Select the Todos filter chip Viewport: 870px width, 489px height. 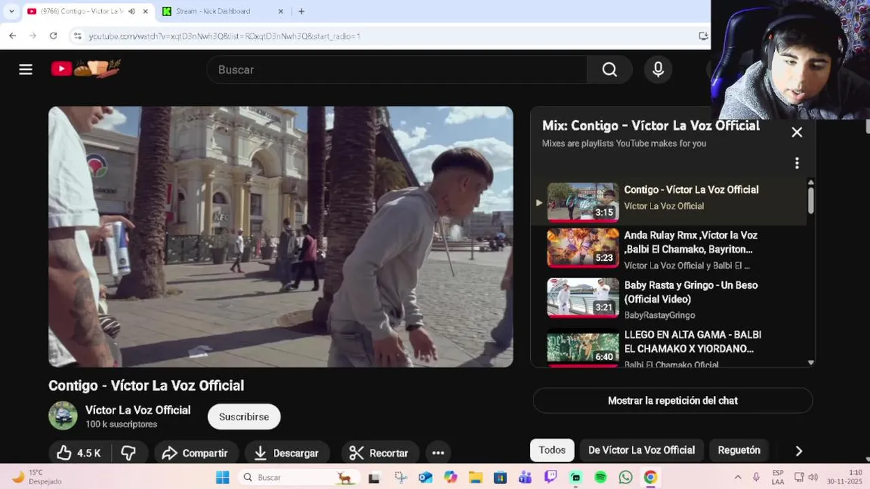click(x=552, y=450)
